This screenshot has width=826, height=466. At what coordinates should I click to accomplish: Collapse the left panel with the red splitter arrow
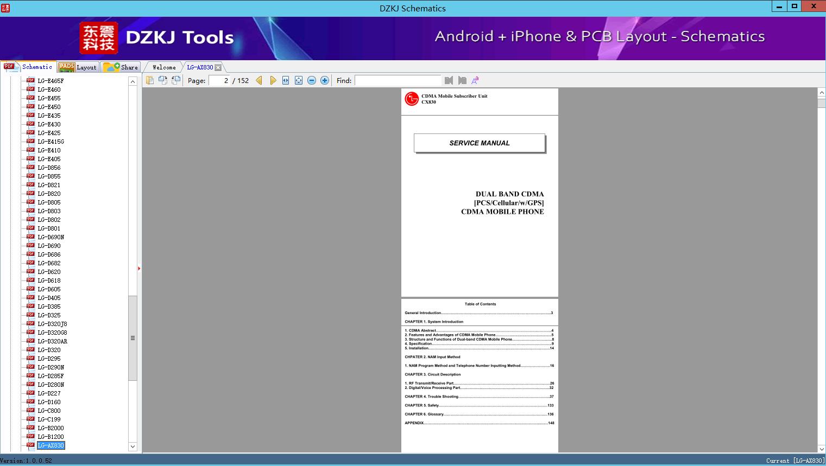tap(139, 269)
